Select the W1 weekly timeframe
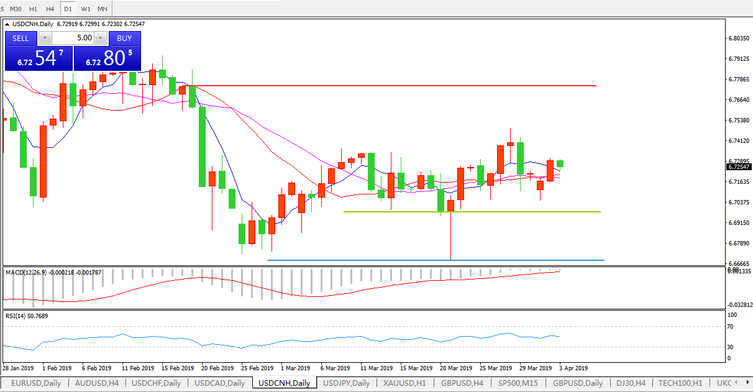 tap(86, 9)
